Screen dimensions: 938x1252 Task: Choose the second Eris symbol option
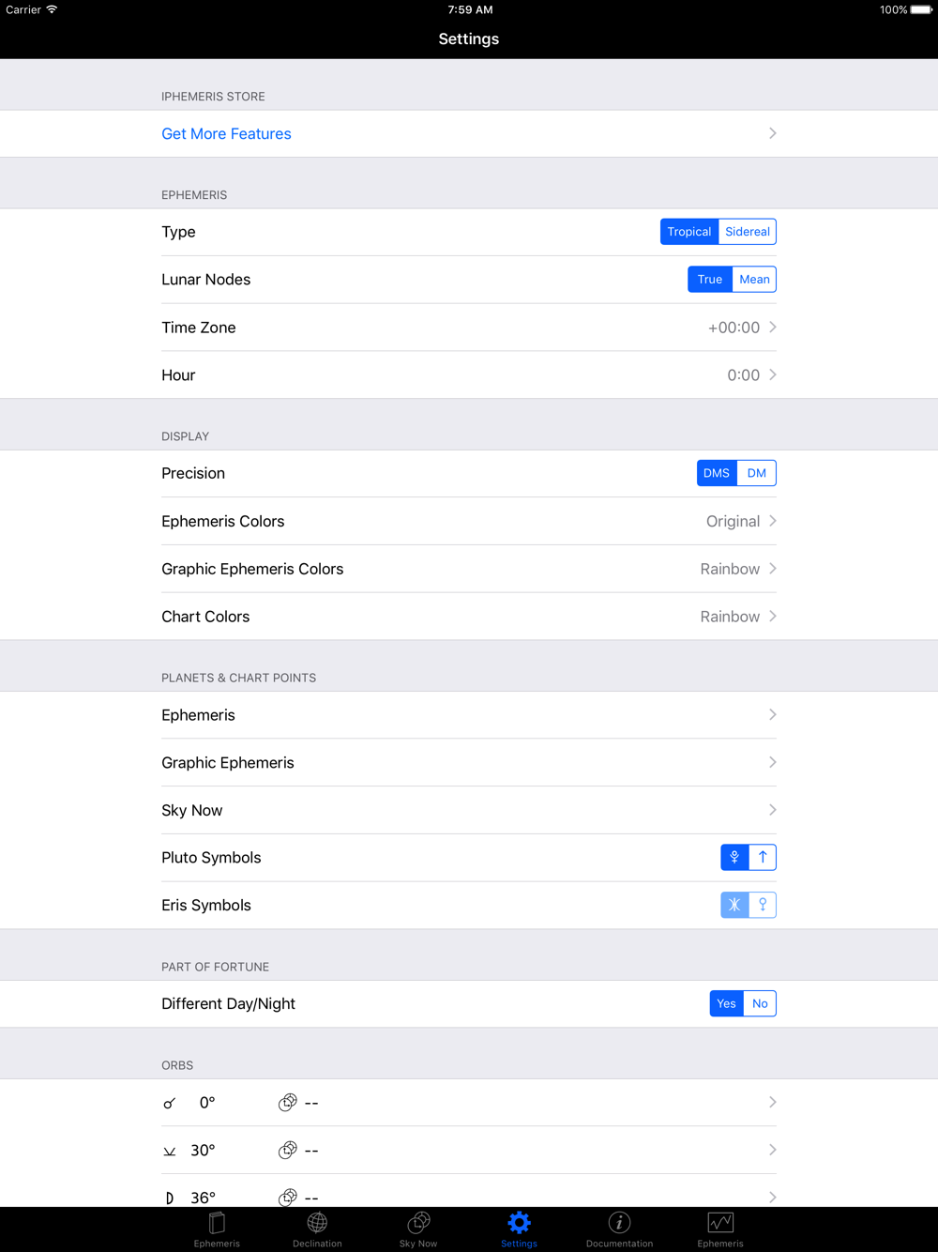(763, 905)
